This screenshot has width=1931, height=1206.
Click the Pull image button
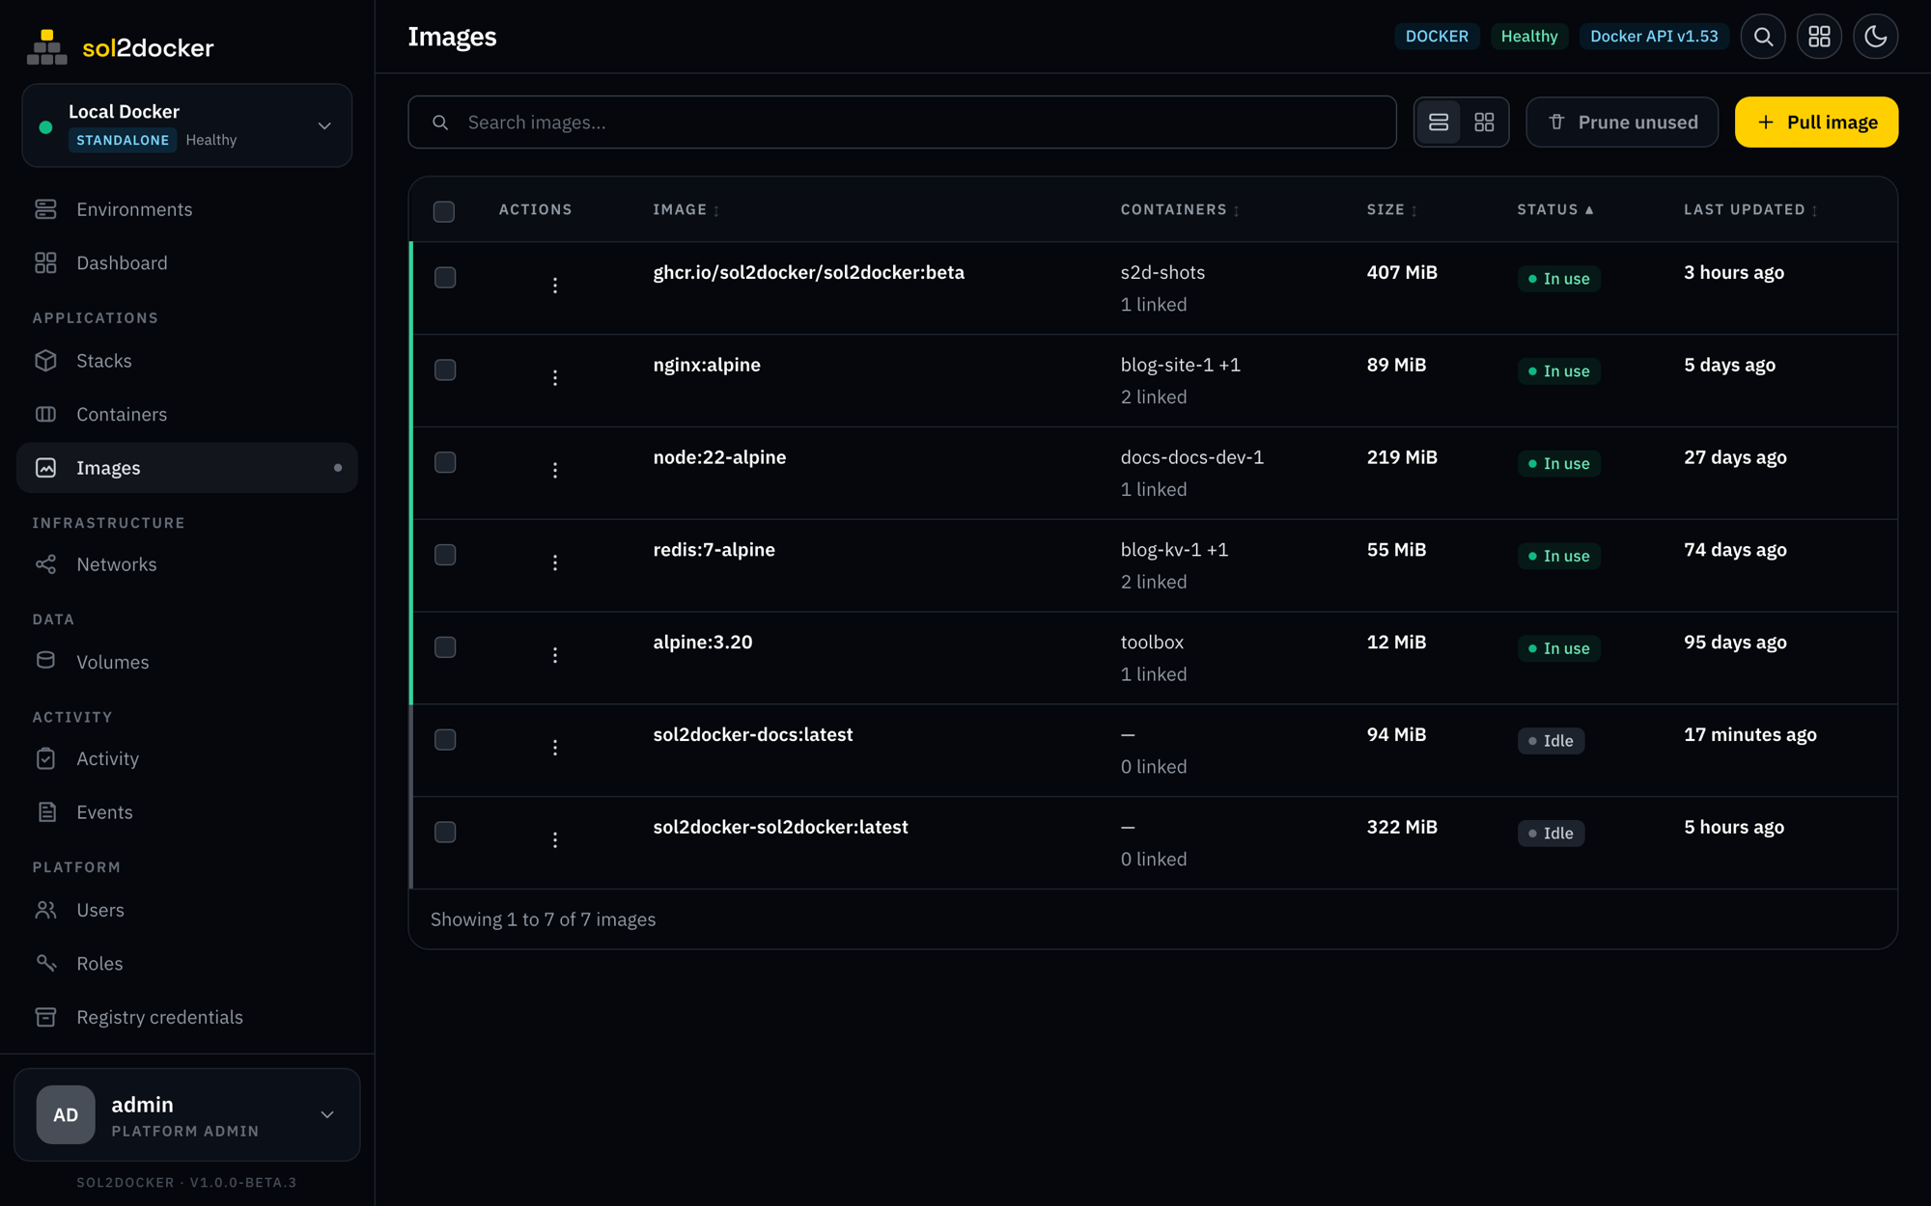tap(1816, 123)
